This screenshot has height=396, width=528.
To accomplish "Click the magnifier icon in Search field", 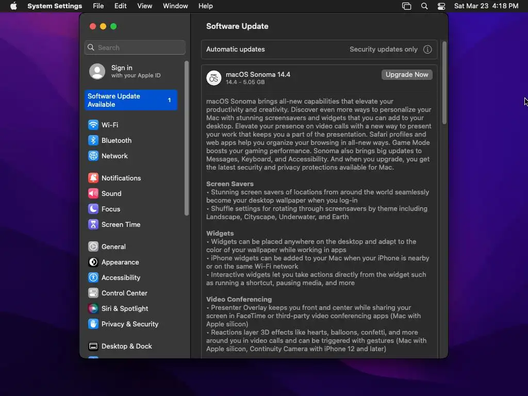I will click(x=91, y=47).
